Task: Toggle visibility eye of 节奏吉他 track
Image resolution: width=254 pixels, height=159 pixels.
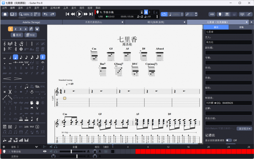Action: tap(45, 152)
